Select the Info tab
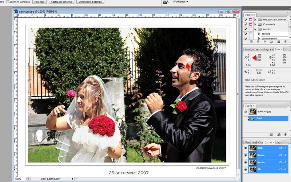Image resolution: width=291 pixels, height=182 pixels. [277, 49]
